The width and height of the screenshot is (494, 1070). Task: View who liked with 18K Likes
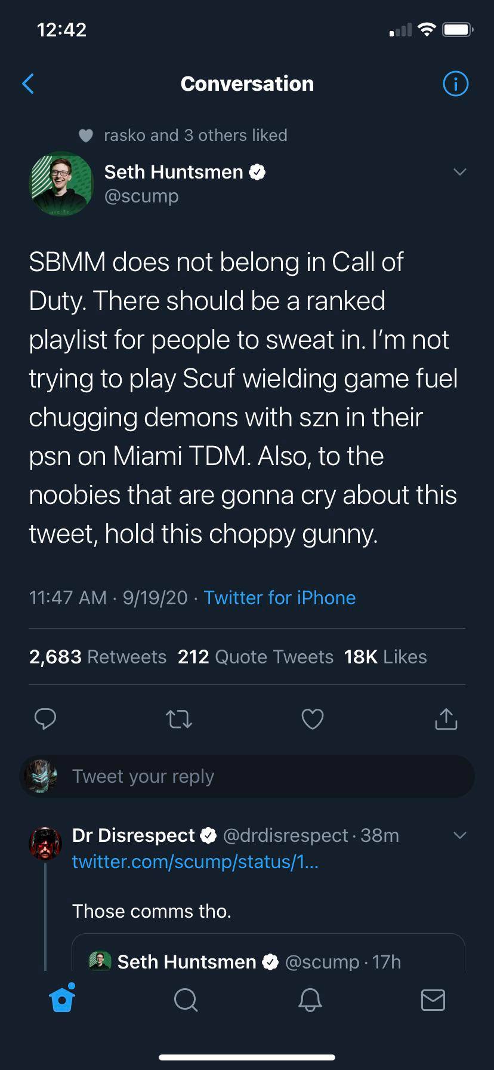(385, 656)
